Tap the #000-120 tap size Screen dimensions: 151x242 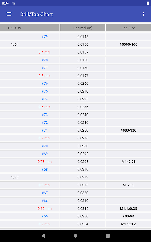[x=129, y=130]
